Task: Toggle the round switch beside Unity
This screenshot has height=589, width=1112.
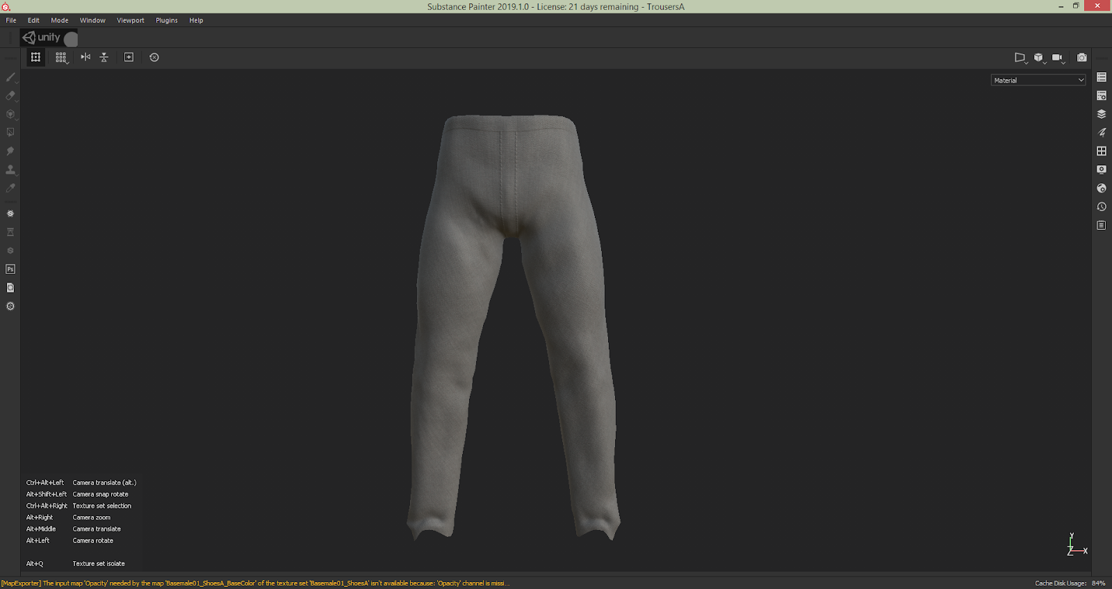Action: pyautogui.click(x=71, y=39)
